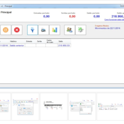Click the 'Saída' column header
The width and height of the screenshot is (124, 124).
(x=41, y=41)
